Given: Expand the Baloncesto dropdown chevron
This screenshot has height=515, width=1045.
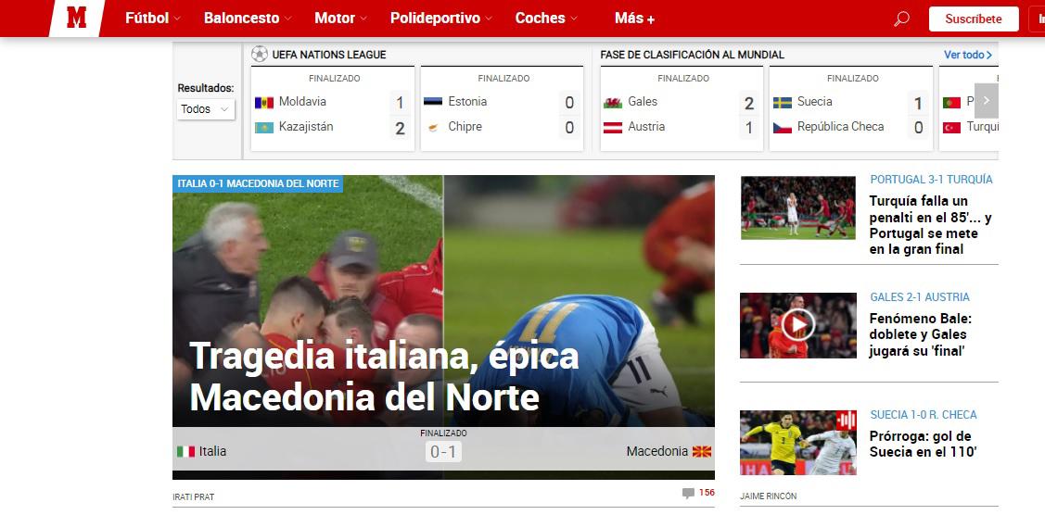Looking at the screenshot, I should pos(287,19).
